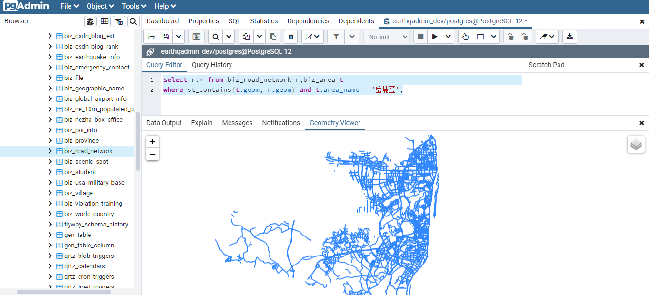Viewport: 649px width, 295px height.
Task: Open the map layers control icon
Action: pyautogui.click(x=636, y=144)
